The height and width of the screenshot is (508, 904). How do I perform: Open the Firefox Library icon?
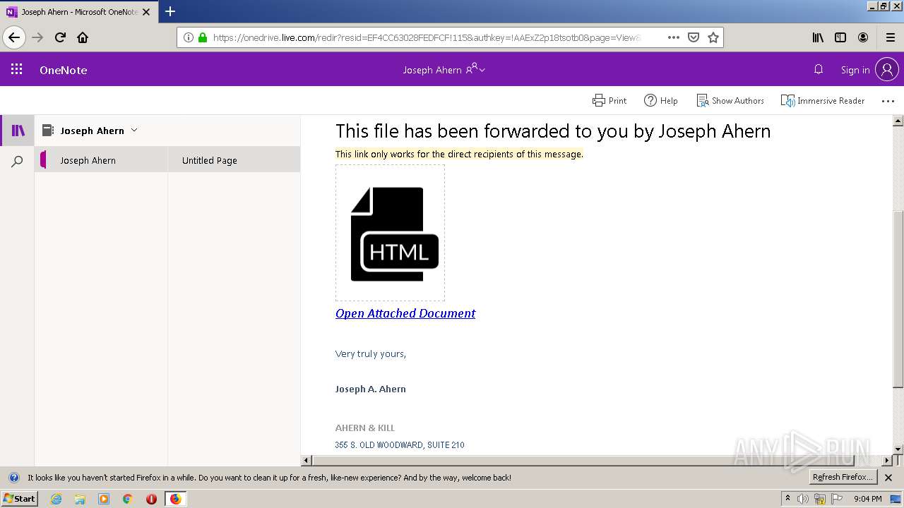click(x=818, y=37)
